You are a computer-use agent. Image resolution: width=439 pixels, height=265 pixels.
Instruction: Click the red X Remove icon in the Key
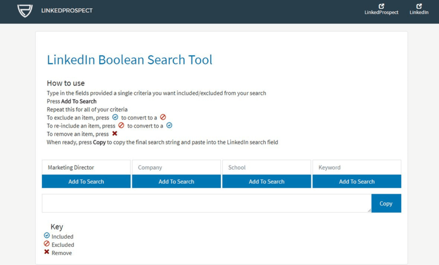(46, 252)
